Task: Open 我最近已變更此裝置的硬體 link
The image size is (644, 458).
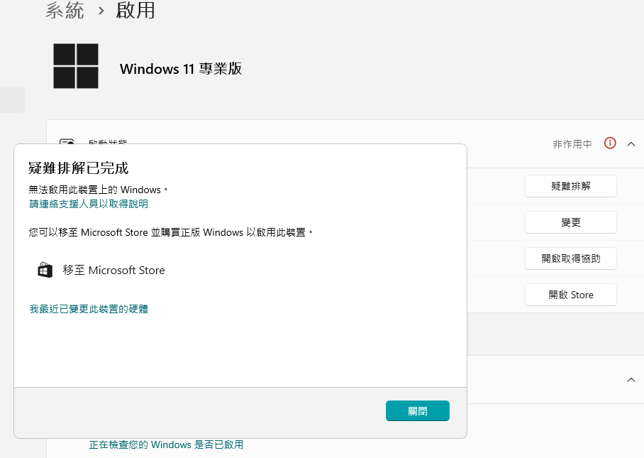Action: pyautogui.click(x=89, y=309)
